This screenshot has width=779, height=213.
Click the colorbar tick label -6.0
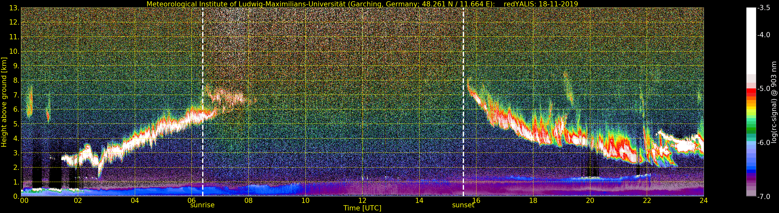[x=763, y=143]
